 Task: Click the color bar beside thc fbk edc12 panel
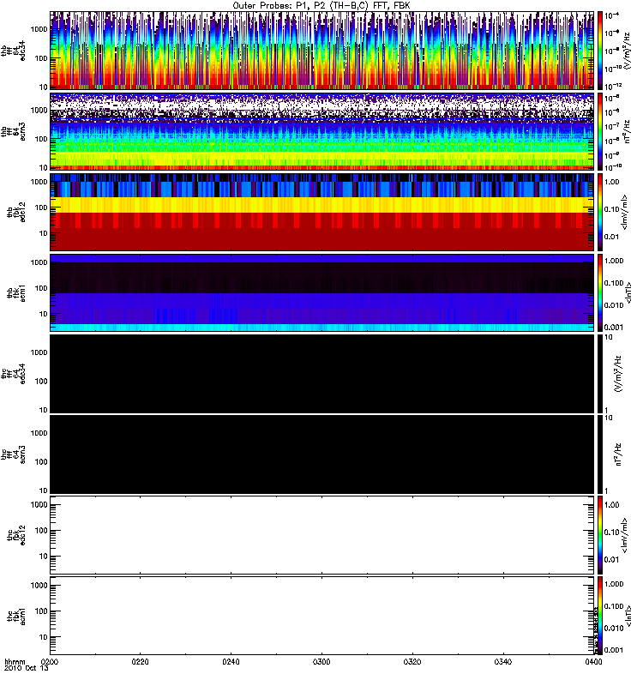coord(600,534)
